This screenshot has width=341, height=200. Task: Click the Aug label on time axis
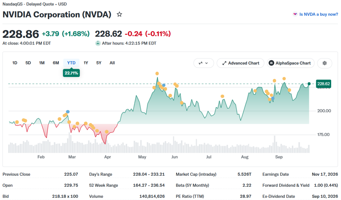coord(245,157)
